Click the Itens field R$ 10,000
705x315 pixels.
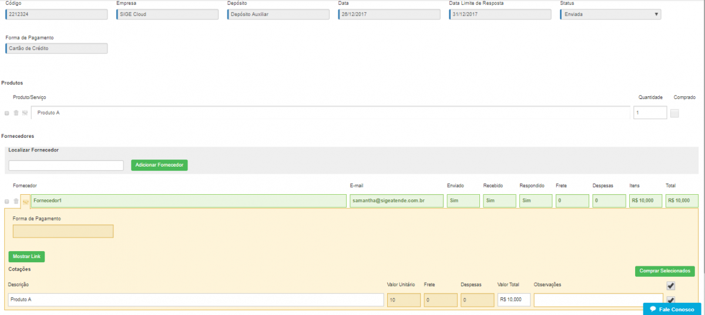pyautogui.click(x=645, y=201)
